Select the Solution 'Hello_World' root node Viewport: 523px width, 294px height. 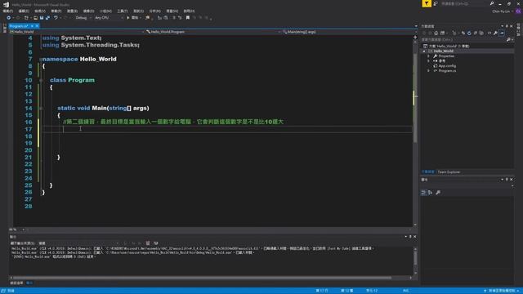449,46
